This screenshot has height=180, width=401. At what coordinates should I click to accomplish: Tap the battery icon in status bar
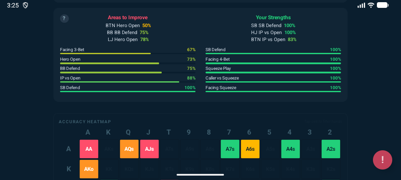pos(383,5)
